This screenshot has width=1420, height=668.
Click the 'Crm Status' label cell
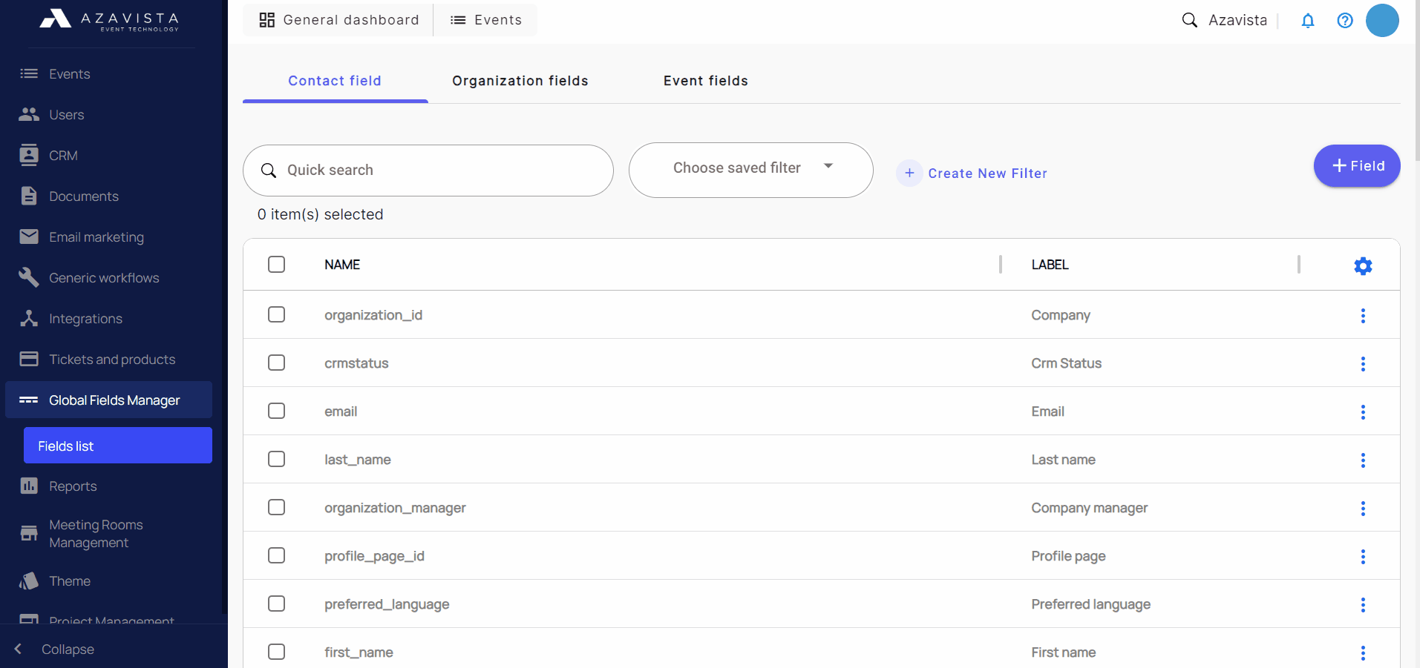pyautogui.click(x=1066, y=363)
